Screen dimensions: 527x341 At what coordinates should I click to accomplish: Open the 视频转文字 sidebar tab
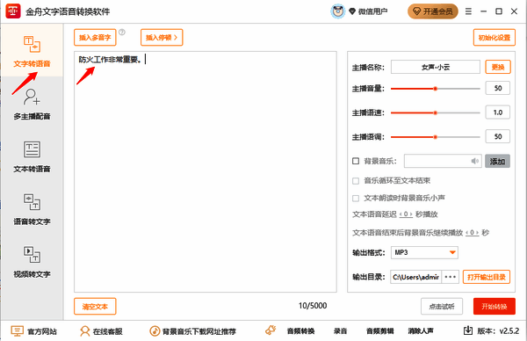(x=32, y=262)
